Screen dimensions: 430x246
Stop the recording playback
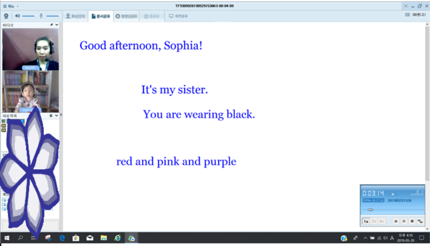(412, 221)
